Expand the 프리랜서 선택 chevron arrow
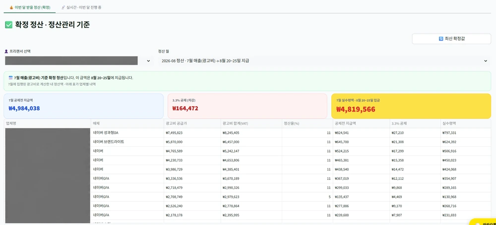496x225 pixels. (148, 60)
